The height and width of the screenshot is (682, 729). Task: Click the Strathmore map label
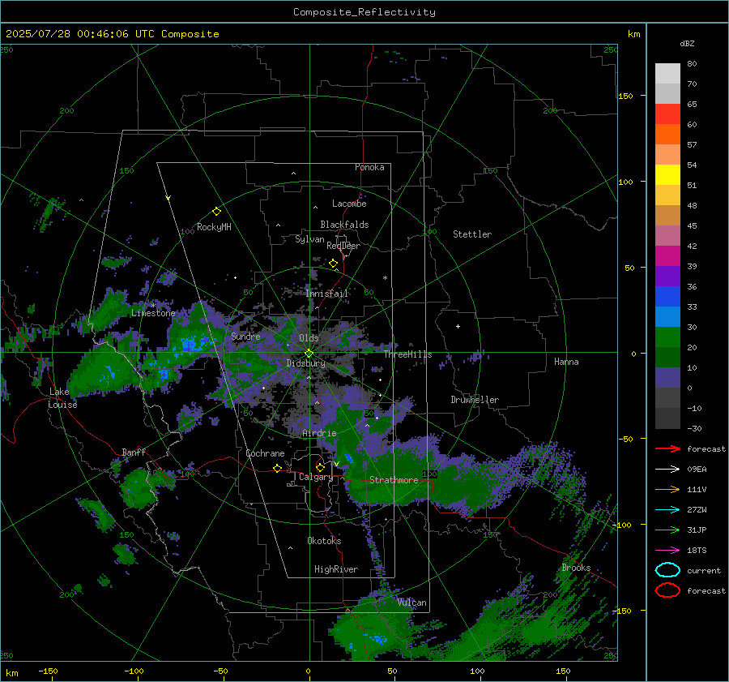point(394,480)
